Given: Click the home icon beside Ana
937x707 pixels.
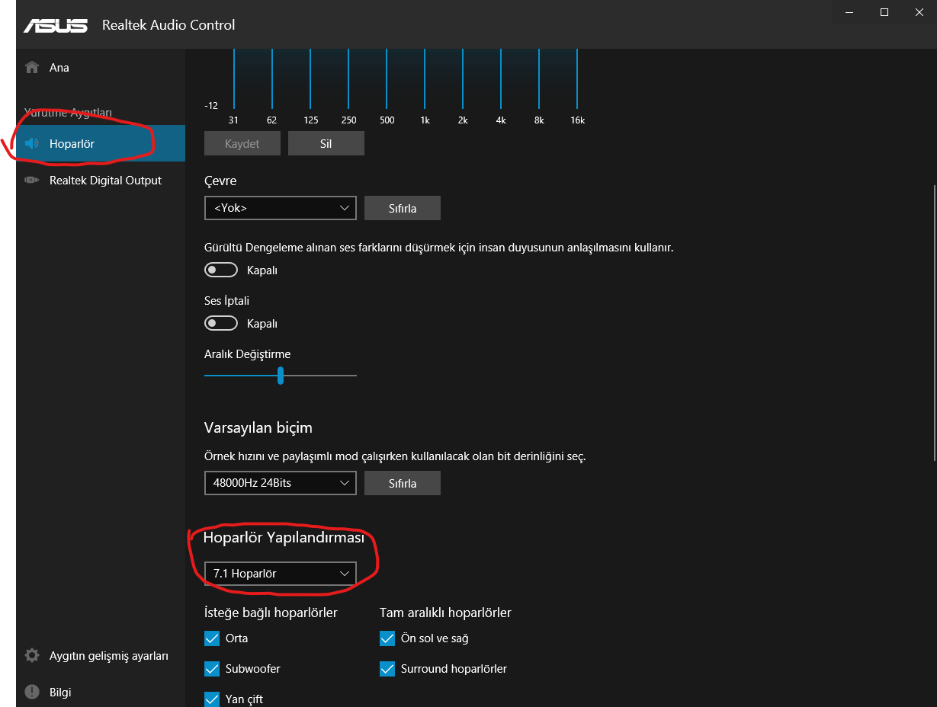Looking at the screenshot, I should 32,68.
